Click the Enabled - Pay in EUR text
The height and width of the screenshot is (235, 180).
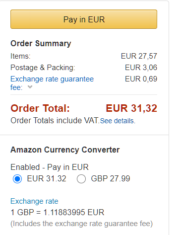point(50,167)
